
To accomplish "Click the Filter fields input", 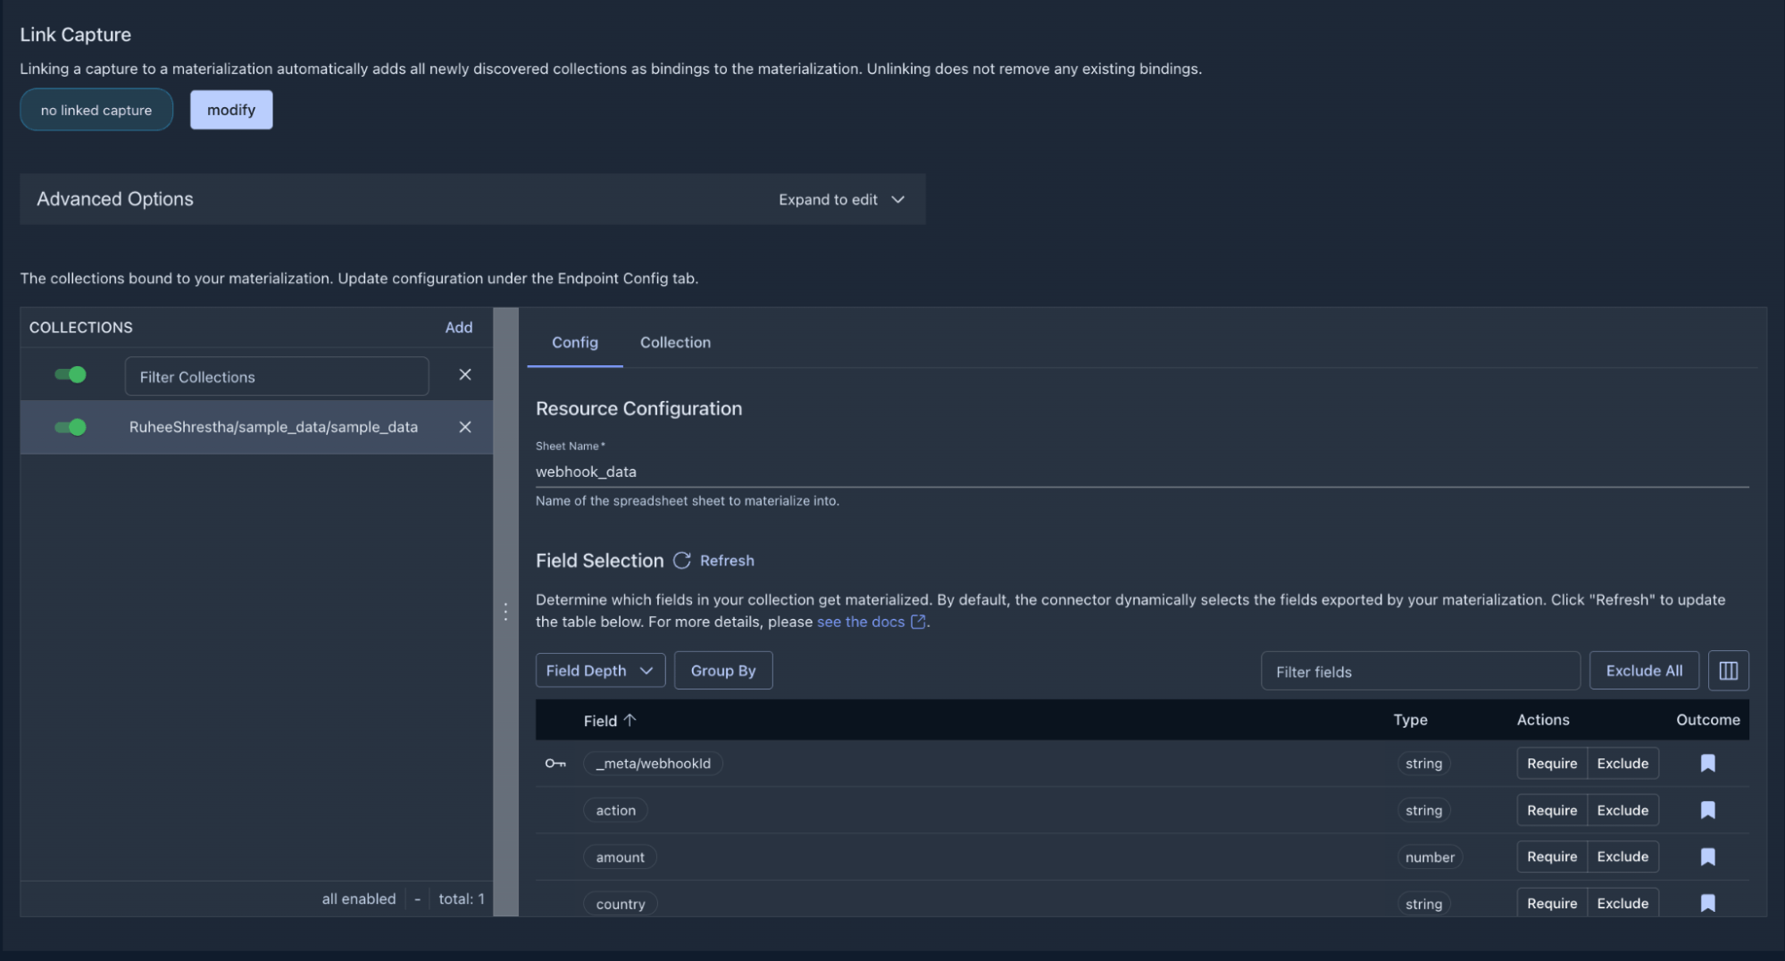I will [1420, 672].
